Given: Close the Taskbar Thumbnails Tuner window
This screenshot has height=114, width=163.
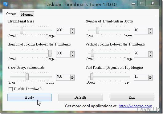Looking at the screenshot, I should [153, 3].
